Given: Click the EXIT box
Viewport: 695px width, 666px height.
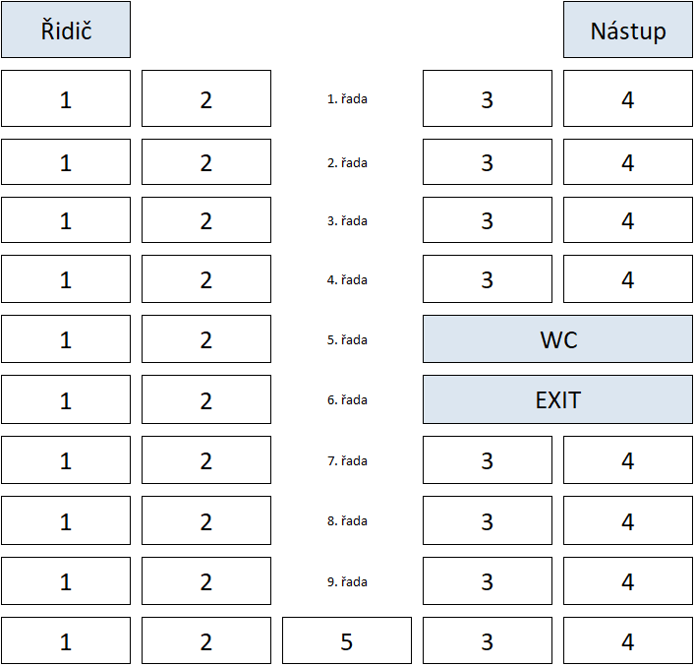Looking at the screenshot, I should [557, 399].
